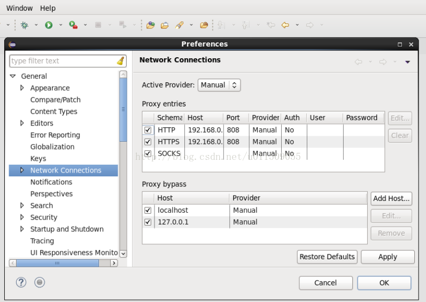
Task: Uncheck the HTTPS proxy entry checkbox
Action: (x=148, y=142)
